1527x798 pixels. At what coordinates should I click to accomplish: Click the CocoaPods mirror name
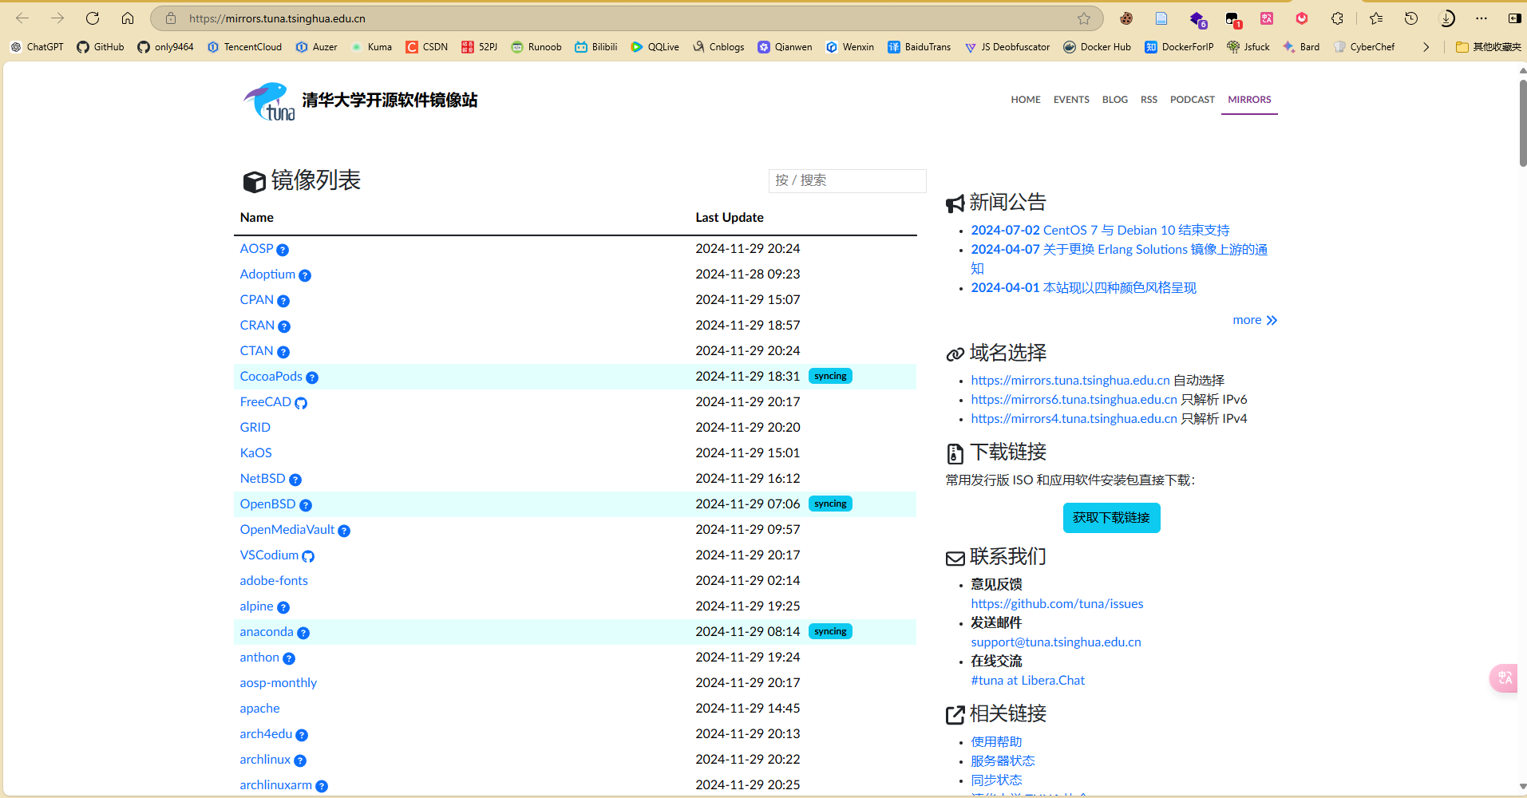click(271, 377)
